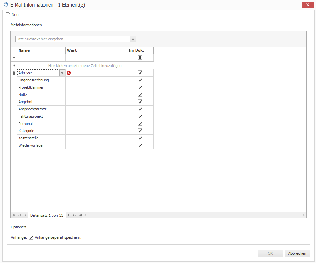Uncheck Im Dok. for Eingangsrechnung
This screenshot has width=316, height=263.
(140, 80)
